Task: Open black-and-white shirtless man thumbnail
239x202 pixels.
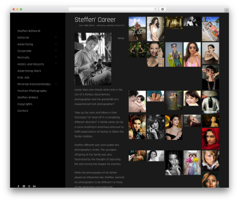Action: click(192, 21)
